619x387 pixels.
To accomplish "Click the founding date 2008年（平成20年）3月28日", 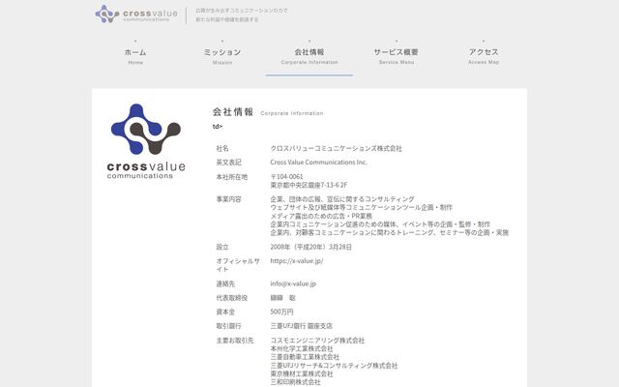I will pyautogui.click(x=310, y=247).
